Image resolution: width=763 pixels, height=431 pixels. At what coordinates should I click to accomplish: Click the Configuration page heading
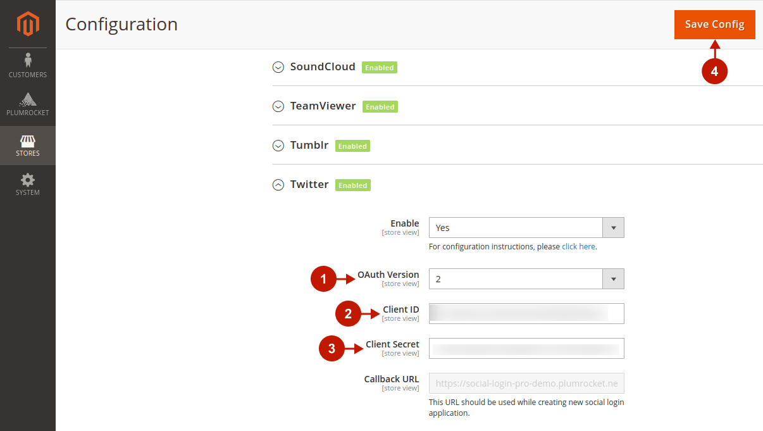point(121,24)
